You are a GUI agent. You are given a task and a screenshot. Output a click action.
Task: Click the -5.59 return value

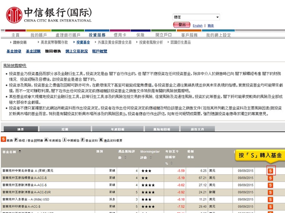[181, 170]
